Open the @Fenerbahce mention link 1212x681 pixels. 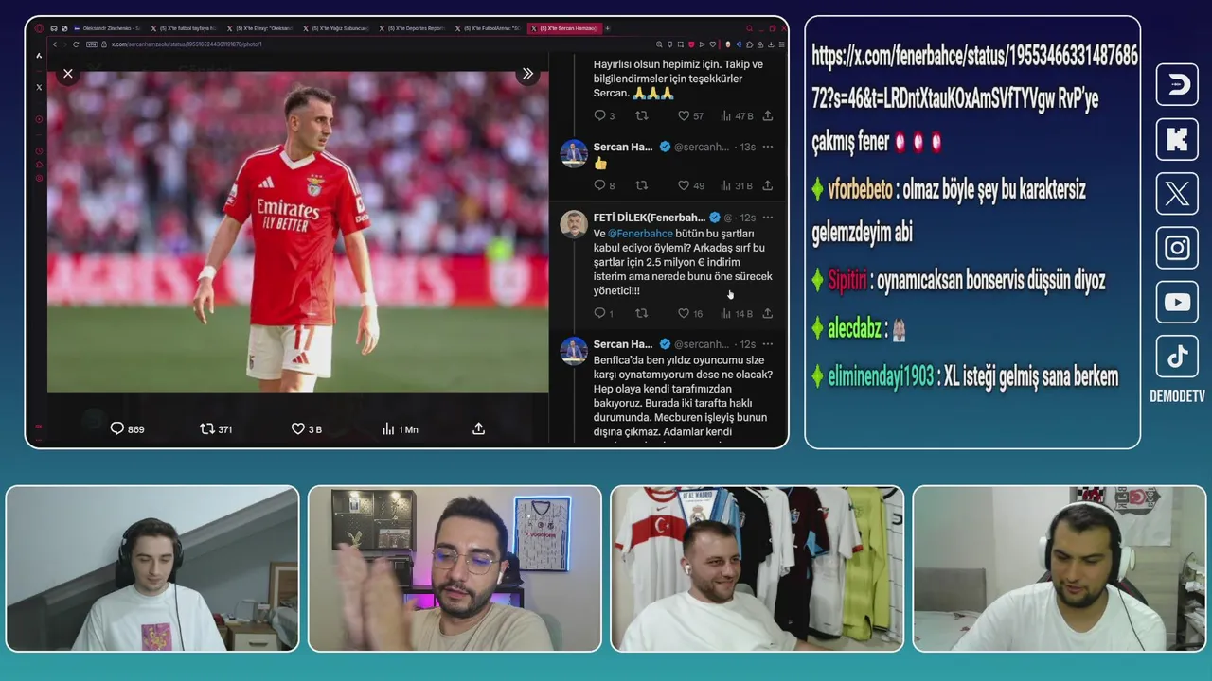pyautogui.click(x=640, y=234)
